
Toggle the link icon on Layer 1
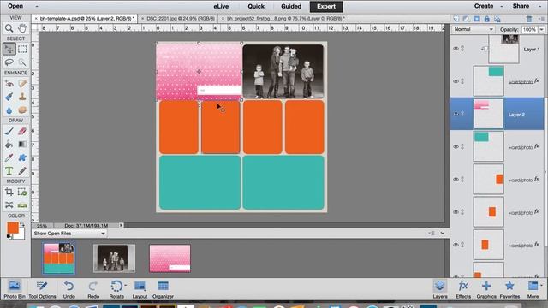[462, 49]
